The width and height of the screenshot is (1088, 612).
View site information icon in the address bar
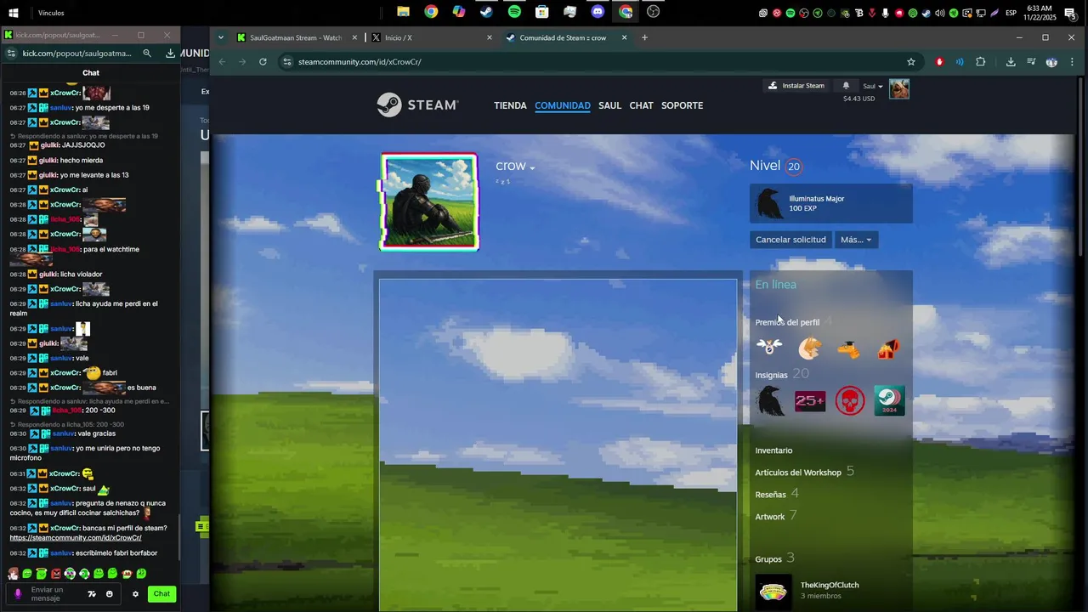288,61
